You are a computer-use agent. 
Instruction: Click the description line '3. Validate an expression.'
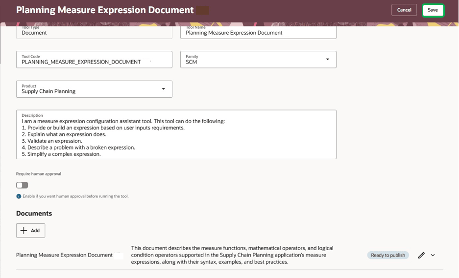point(52,141)
